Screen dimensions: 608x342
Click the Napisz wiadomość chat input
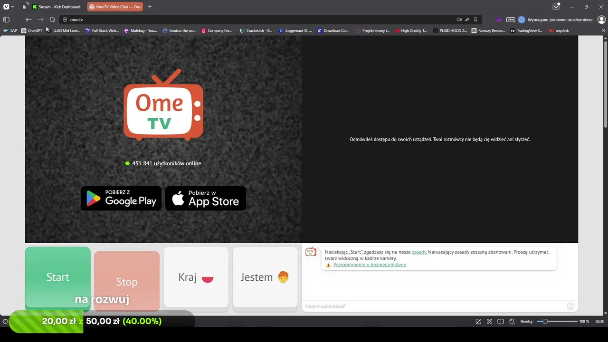click(x=433, y=306)
